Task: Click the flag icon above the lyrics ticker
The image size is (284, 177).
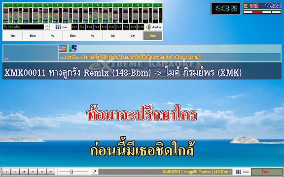Action: (63, 49)
